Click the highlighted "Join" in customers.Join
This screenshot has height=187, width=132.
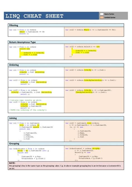click(x=89, y=123)
